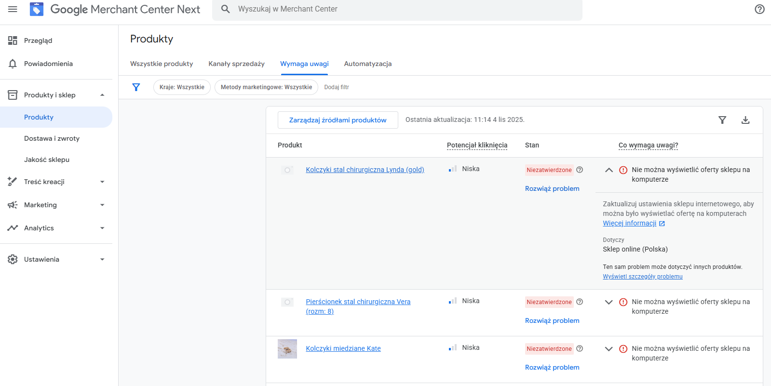Expand the Pierścionek Vera issue details
This screenshot has width=771, height=386.
(609, 302)
